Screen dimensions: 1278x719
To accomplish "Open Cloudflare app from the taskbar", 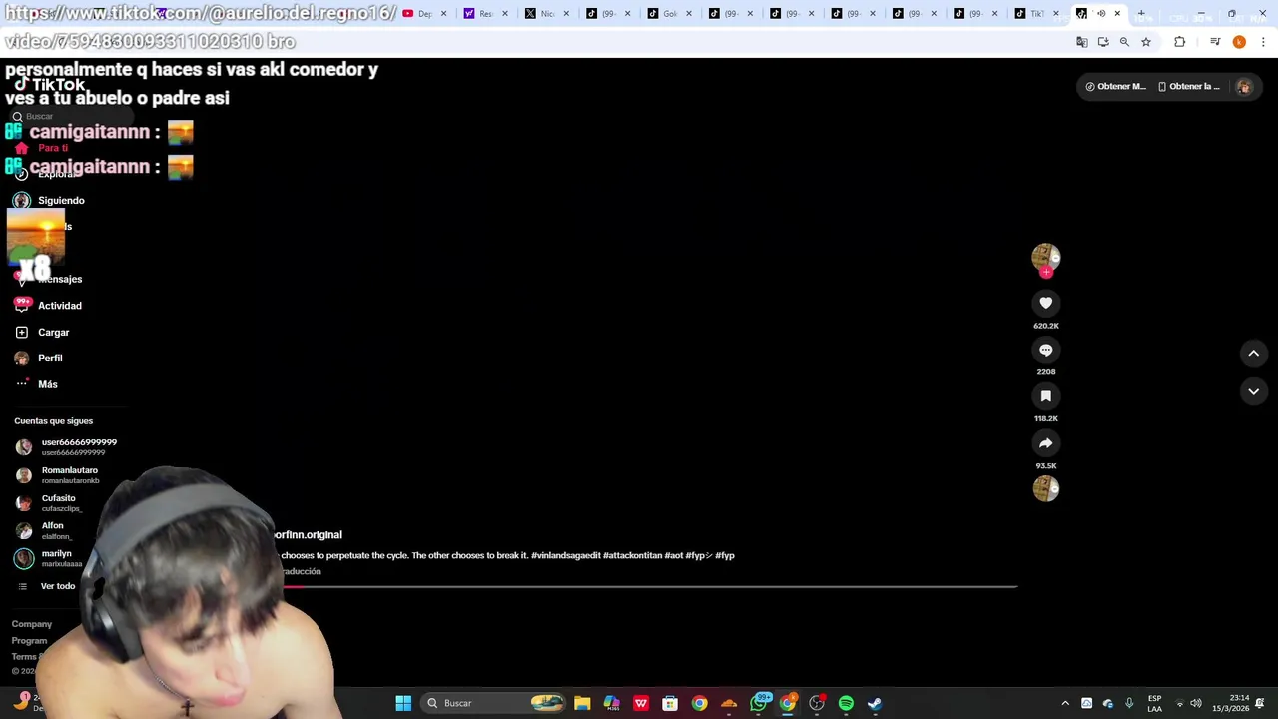I will [x=729, y=703].
